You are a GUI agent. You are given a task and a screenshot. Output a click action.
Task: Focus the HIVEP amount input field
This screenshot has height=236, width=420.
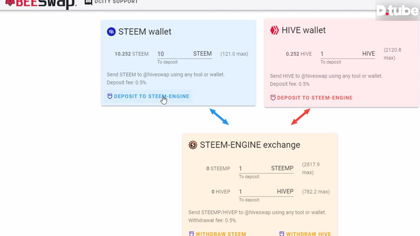click(x=266, y=191)
